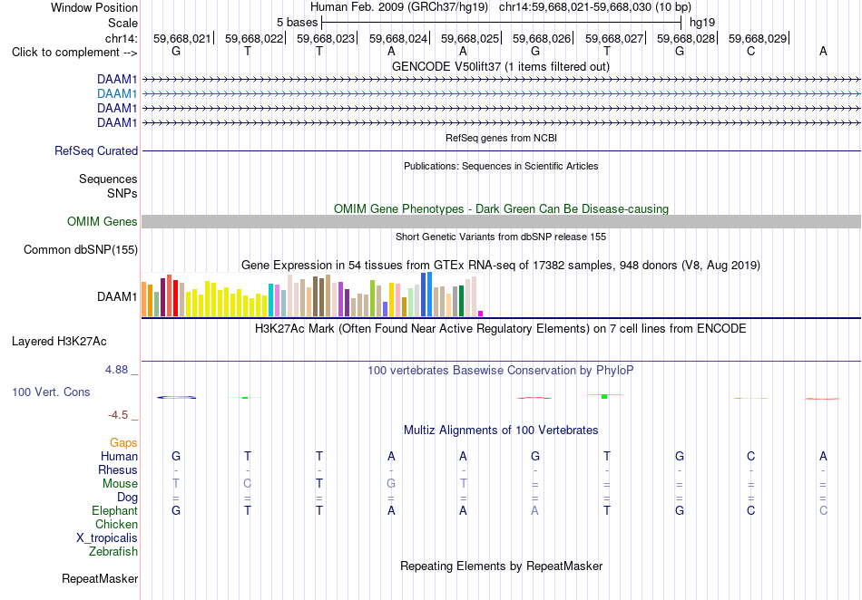Click the 'Click to complement -->' label

74,53
